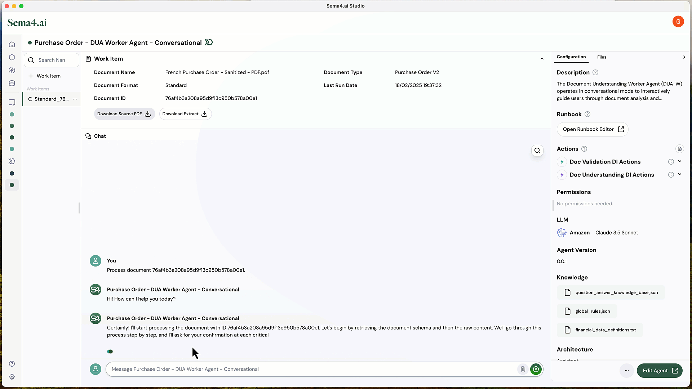692x389 pixels.
Task: Open the Help question mark icon in sidebar
Action: pyautogui.click(x=12, y=364)
